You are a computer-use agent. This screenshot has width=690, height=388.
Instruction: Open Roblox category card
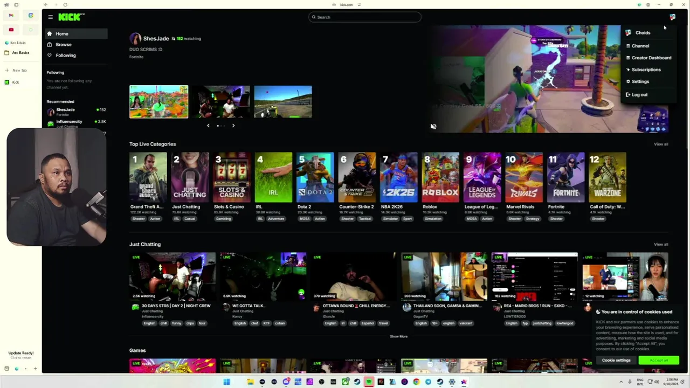click(440, 177)
